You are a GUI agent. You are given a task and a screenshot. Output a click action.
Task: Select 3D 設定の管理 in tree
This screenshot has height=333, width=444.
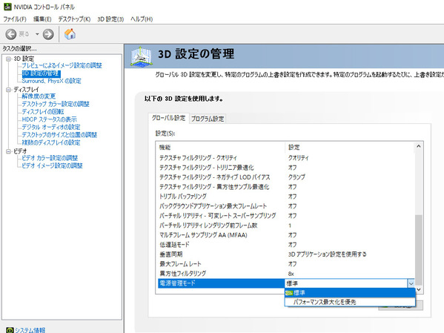point(41,73)
